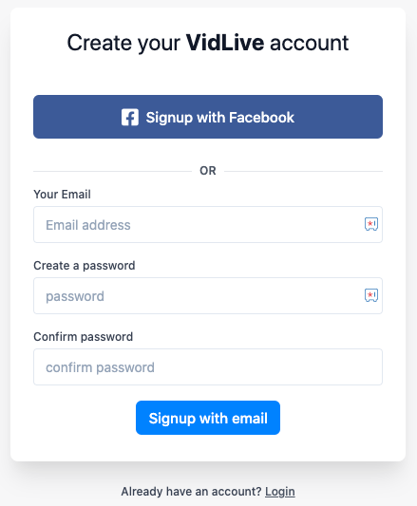Focus the Email address input field

coord(208,225)
